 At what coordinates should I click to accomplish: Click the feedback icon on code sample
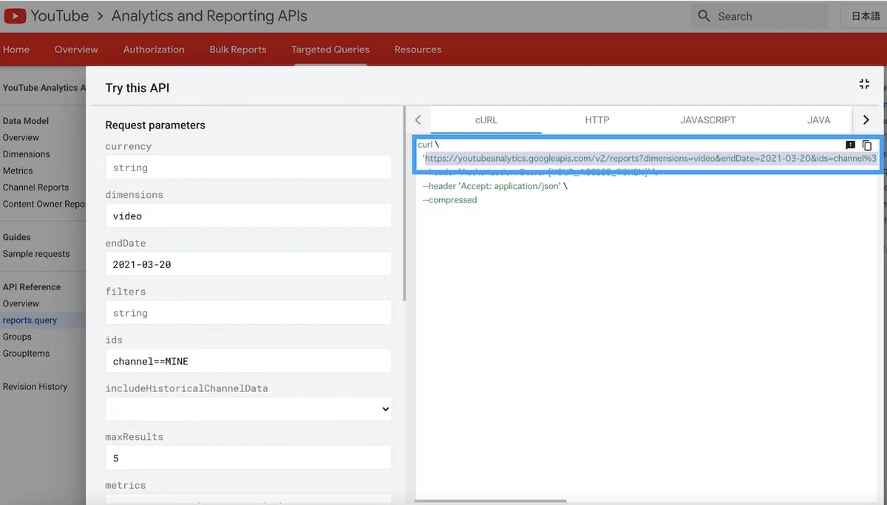tap(850, 145)
